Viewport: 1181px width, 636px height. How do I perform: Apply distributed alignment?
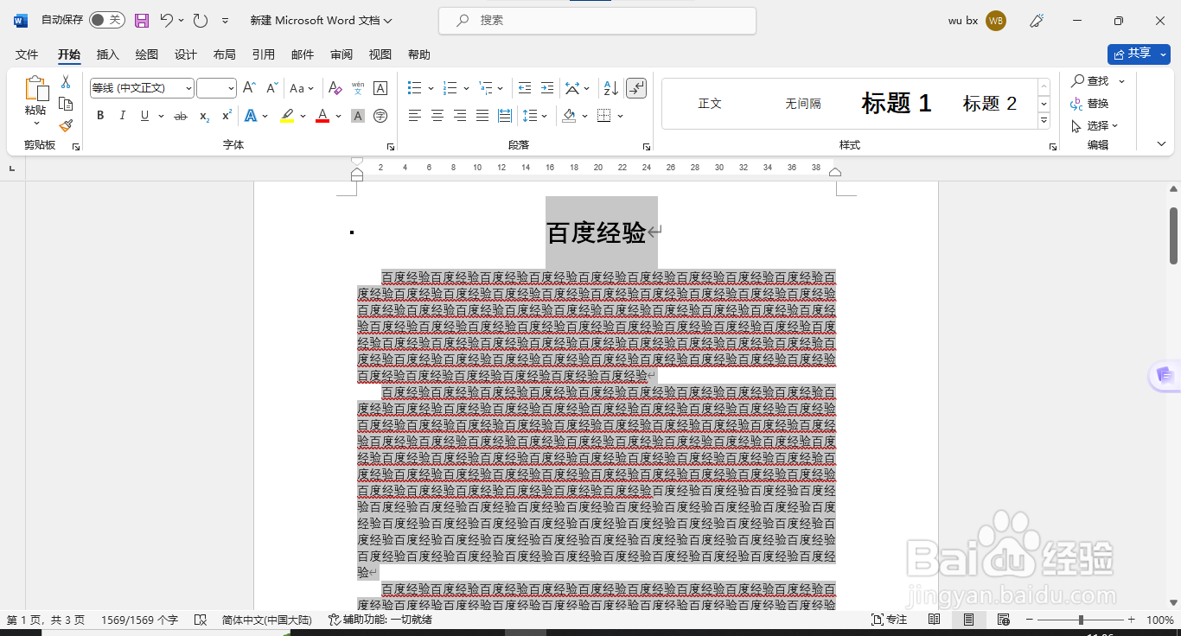pos(505,116)
